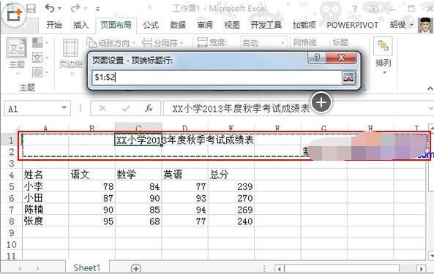
Task: Open the 分隔符 breaks dropdown
Action: pos(162,43)
